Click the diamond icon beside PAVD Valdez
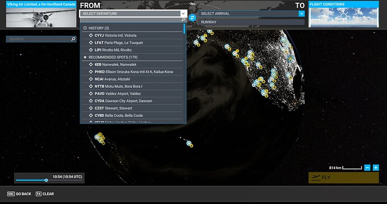This screenshot has height=204, width=387. point(91,93)
